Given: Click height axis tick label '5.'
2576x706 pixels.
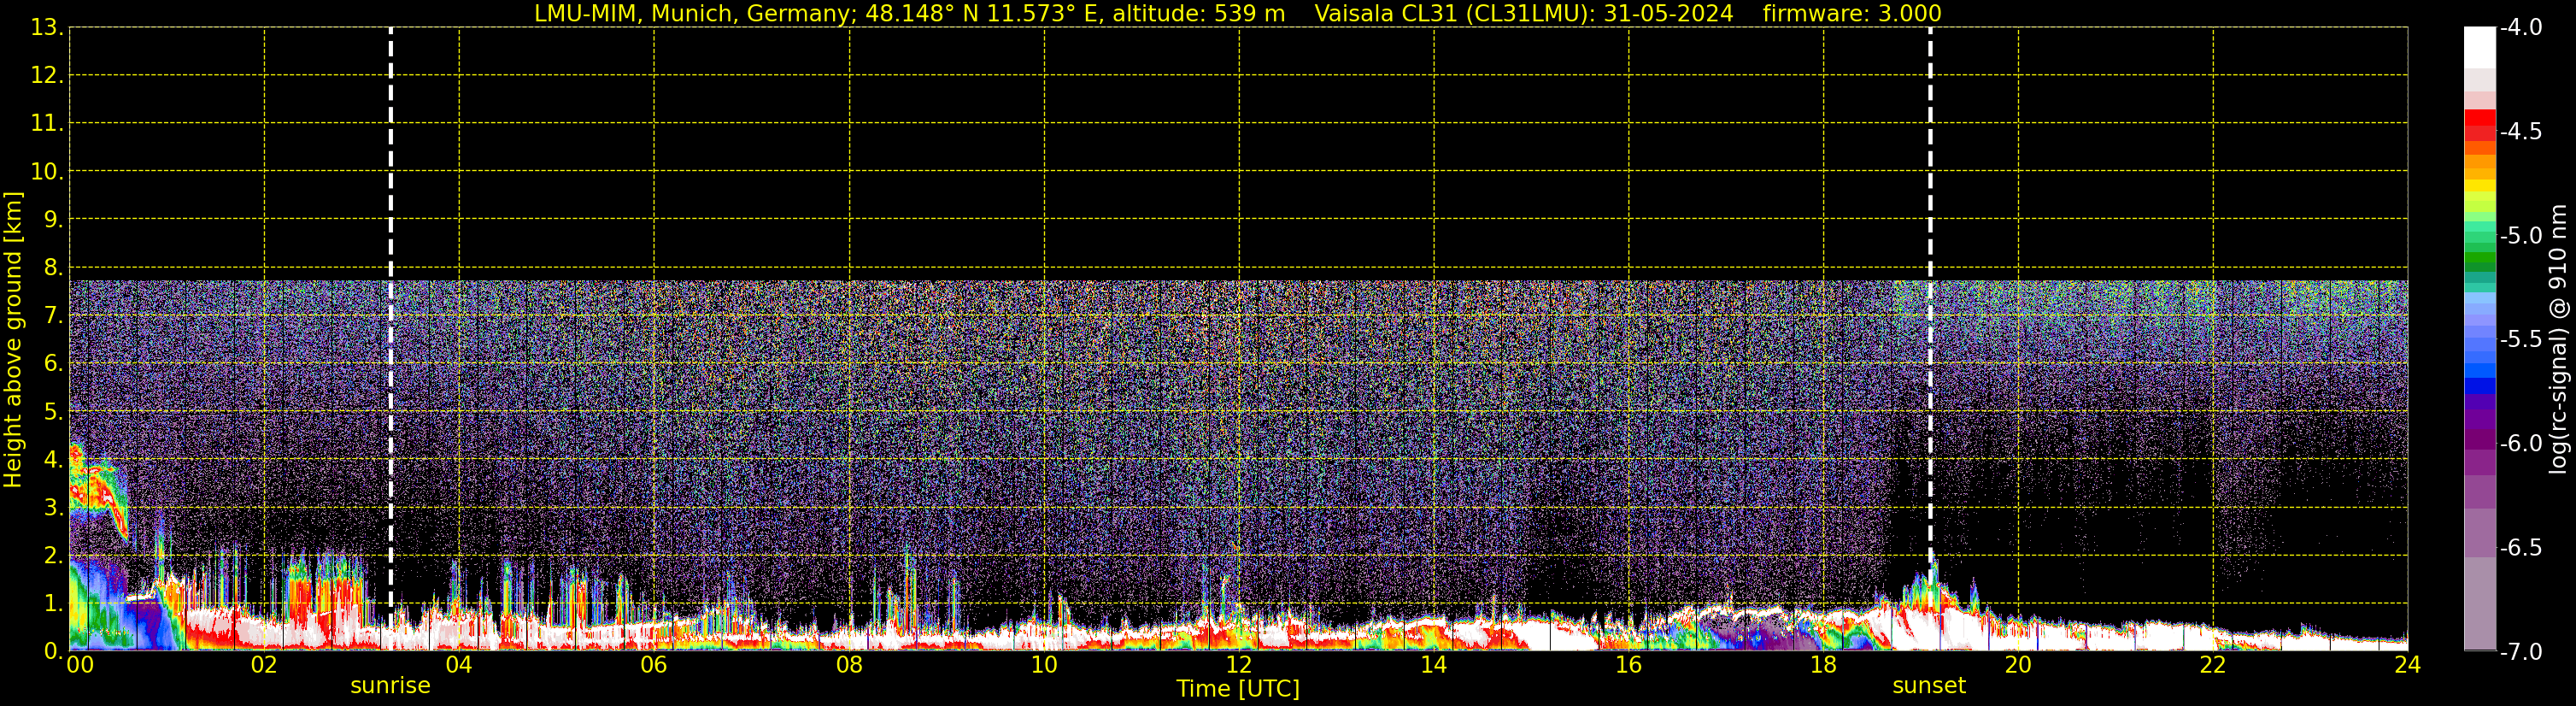Looking at the screenshot, I should (54, 411).
